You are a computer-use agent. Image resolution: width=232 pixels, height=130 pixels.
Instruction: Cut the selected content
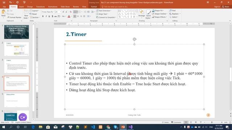pyautogui.click(x=10, y=10)
